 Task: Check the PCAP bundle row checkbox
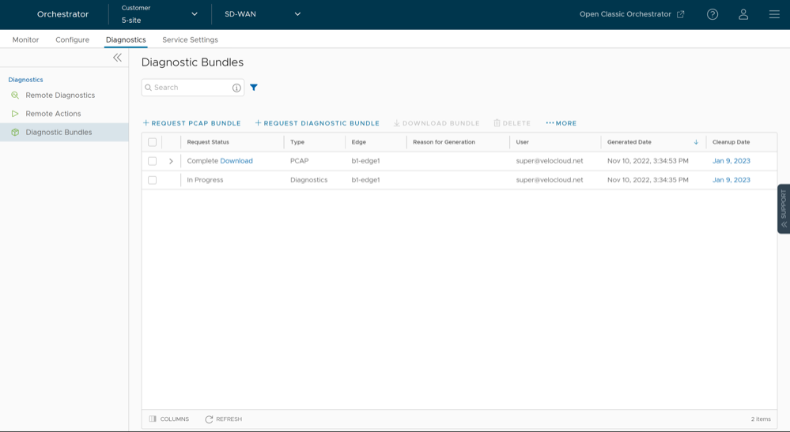(x=153, y=161)
